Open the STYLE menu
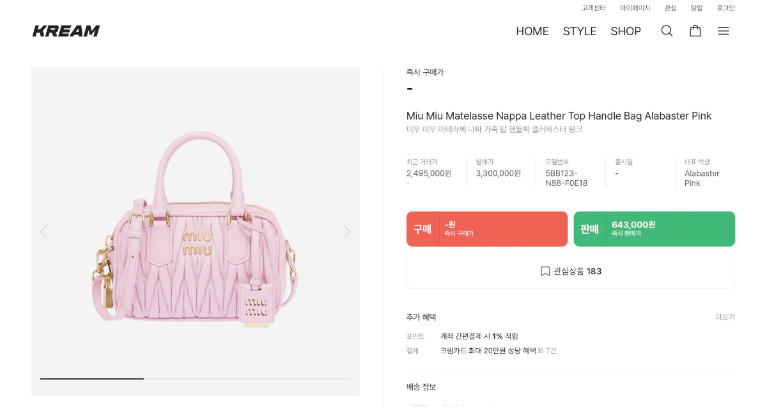The image size is (767, 407). (580, 31)
